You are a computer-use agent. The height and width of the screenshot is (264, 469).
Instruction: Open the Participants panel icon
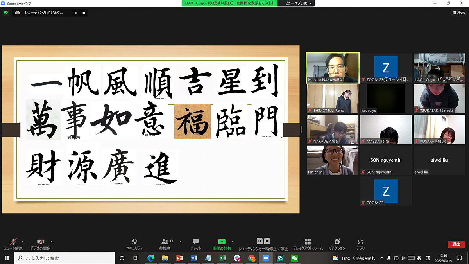pyautogui.click(x=165, y=242)
